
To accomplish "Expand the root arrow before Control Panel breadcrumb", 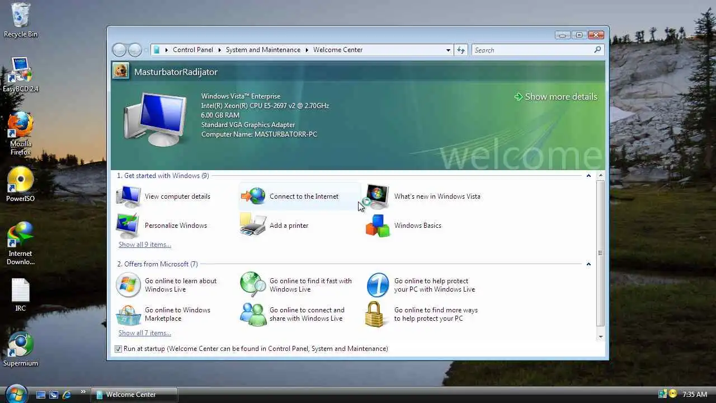I will click(166, 50).
